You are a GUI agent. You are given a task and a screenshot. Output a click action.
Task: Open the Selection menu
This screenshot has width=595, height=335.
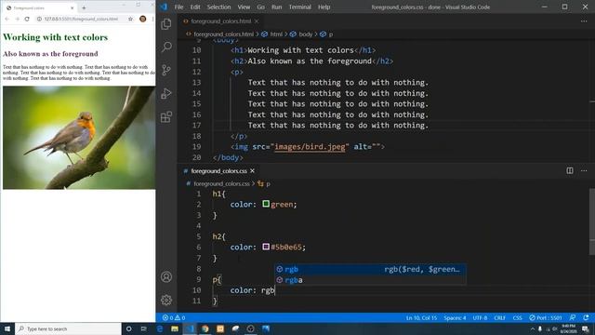coord(218,7)
